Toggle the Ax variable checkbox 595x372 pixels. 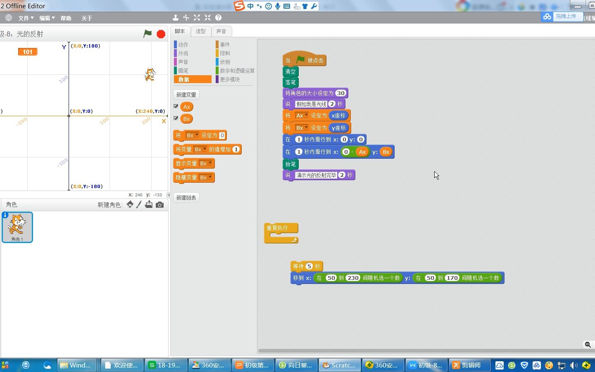pyautogui.click(x=176, y=106)
